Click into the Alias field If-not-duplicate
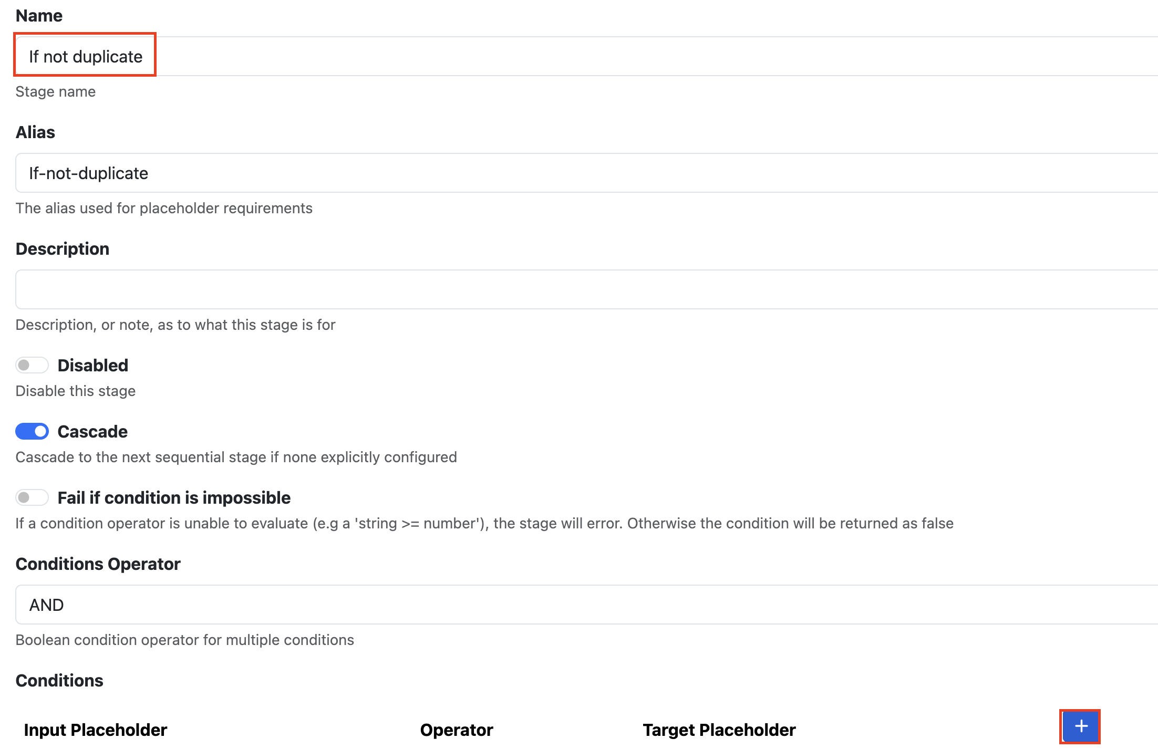 coord(587,173)
